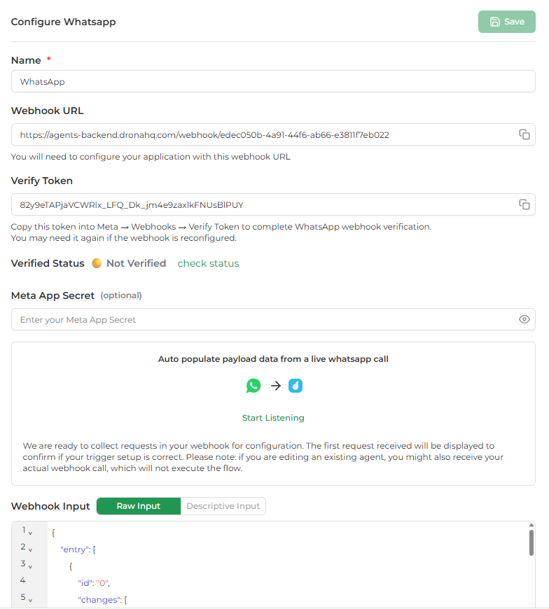Copy the Verify Token using its copy icon
Screen dimensions: 549x609
coord(524,204)
